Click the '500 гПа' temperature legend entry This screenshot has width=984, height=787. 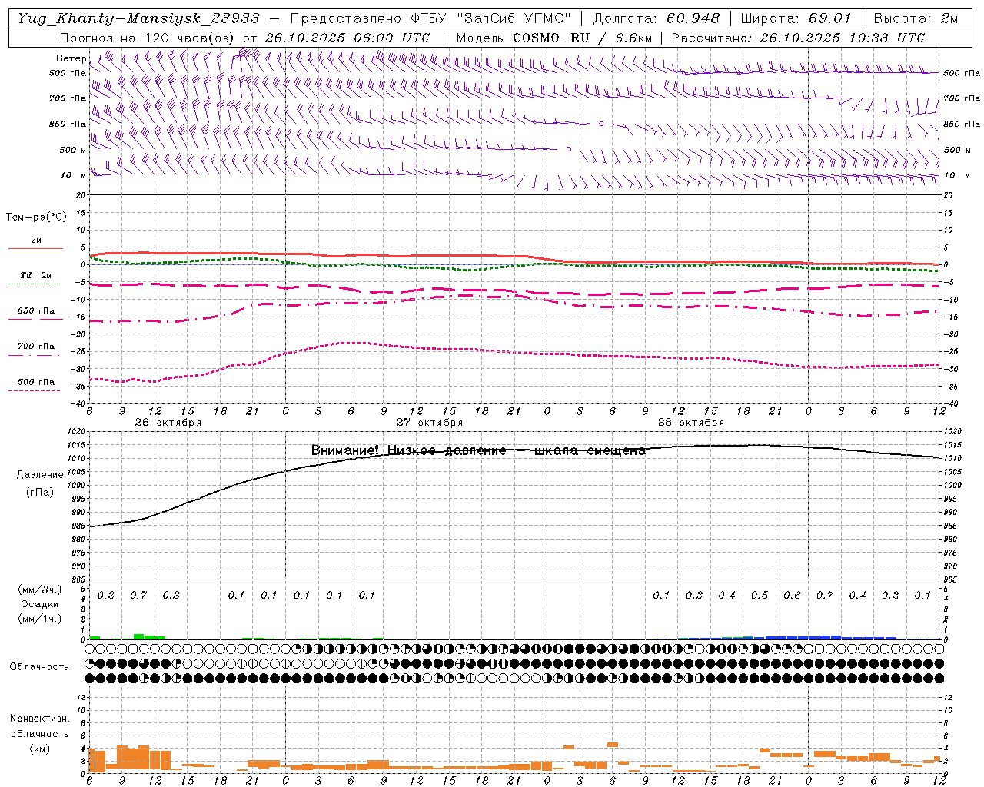(36, 382)
